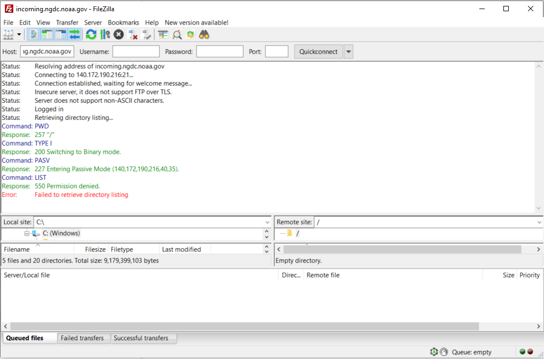Click the remote list right scroll arrow
The width and height of the screenshot is (544, 359).
(539, 249)
